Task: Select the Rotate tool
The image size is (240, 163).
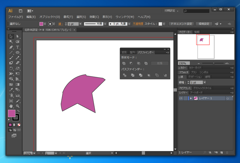Action: tap(11, 68)
